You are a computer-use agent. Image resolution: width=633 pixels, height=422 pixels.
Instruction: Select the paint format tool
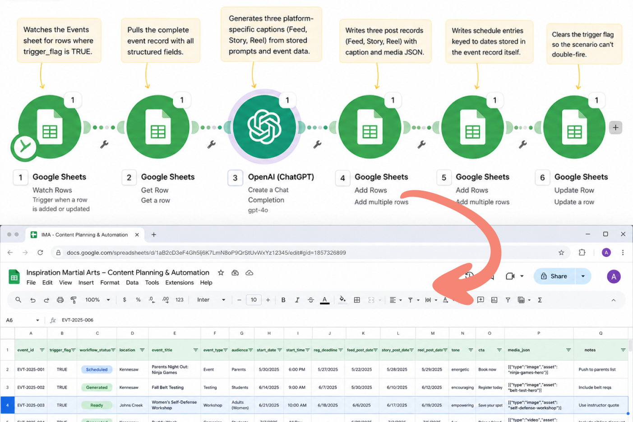[74, 300]
